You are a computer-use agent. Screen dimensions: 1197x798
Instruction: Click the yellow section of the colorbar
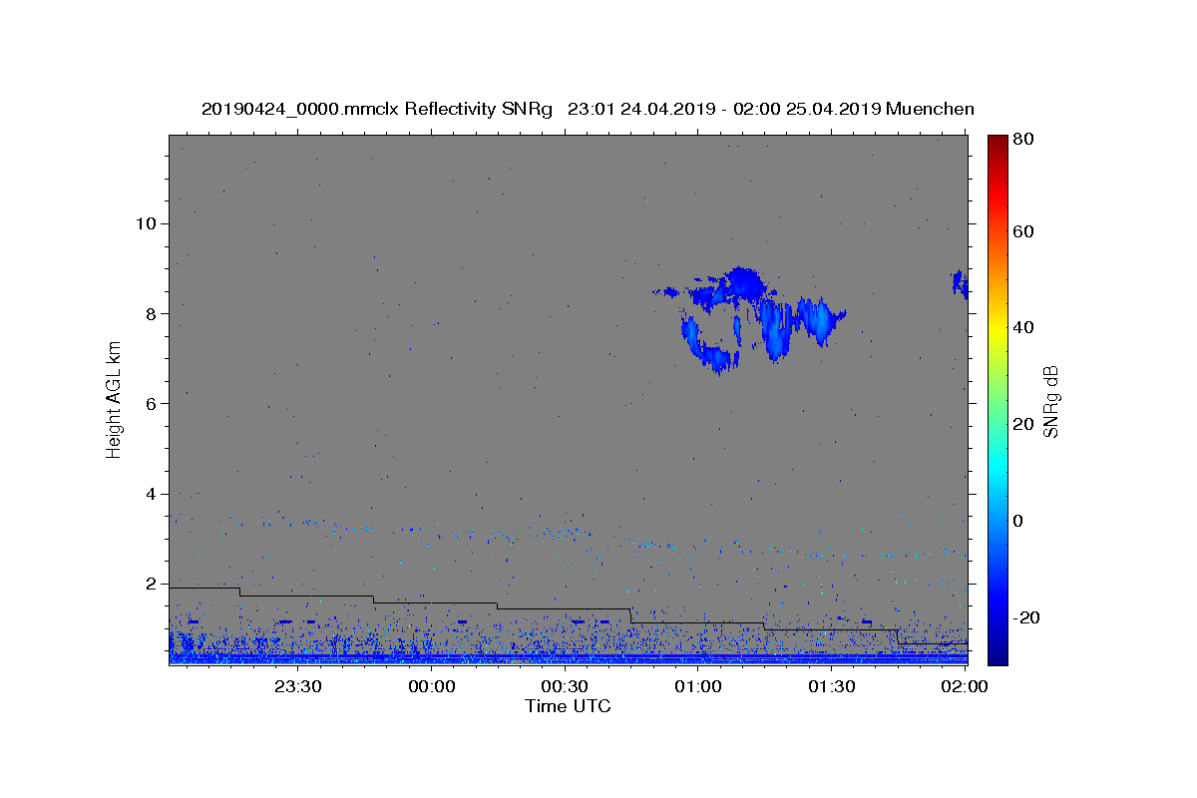(x=997, y=329)
